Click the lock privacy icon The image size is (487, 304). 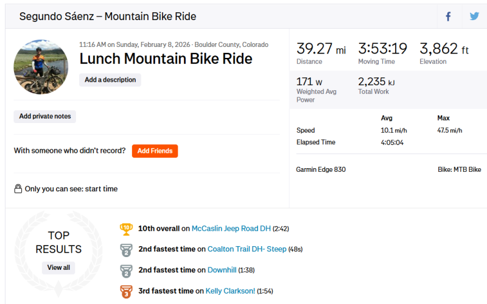point(18,189)
